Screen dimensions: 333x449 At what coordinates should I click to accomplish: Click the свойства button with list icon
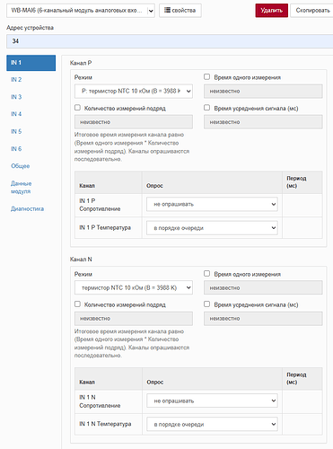(180, 11)
